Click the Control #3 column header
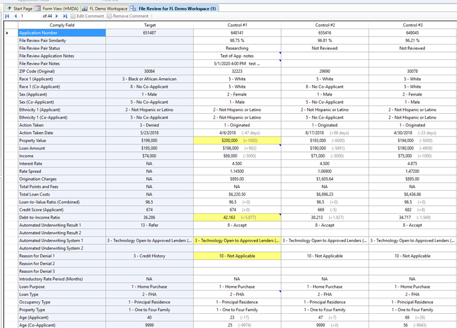 (x=412, y=25)
